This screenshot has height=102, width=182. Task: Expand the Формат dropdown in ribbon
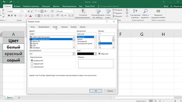(123, 16)
